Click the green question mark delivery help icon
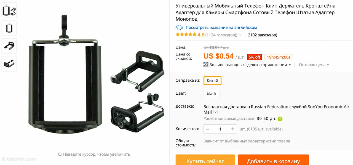This screenshot has height=165, width=353. pos(280,119)
